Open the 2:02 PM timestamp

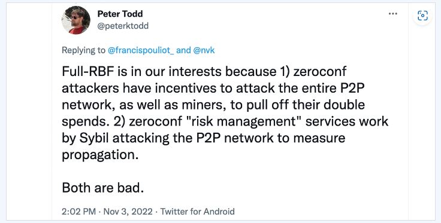78,211
